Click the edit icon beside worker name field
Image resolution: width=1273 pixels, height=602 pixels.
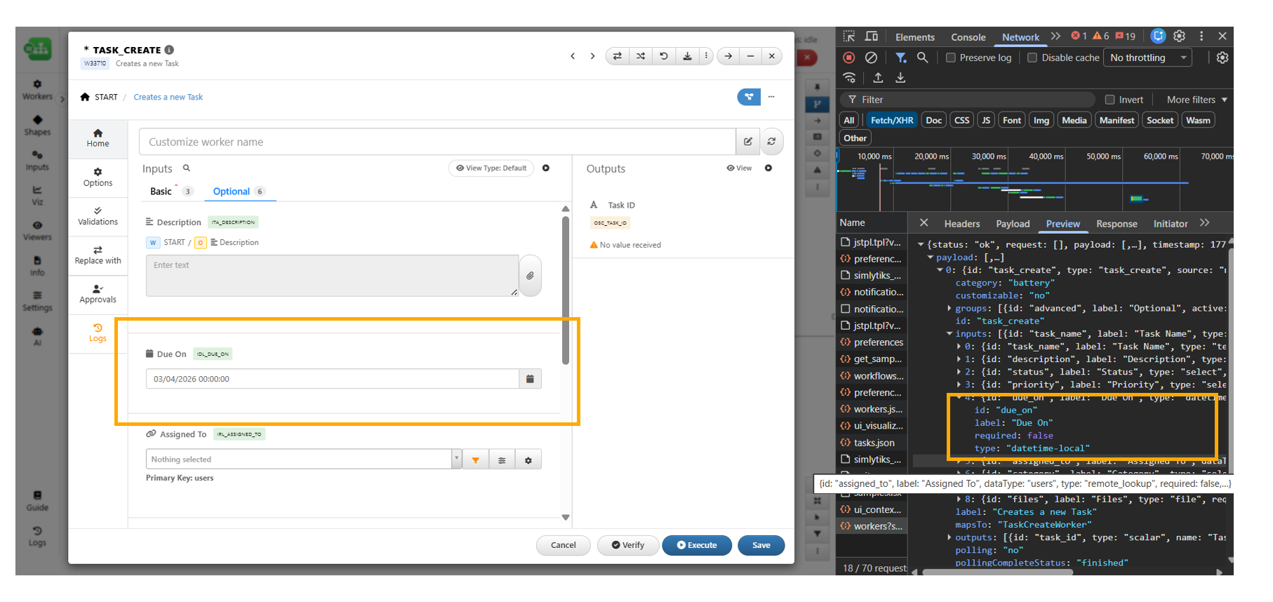coord(748,142)
